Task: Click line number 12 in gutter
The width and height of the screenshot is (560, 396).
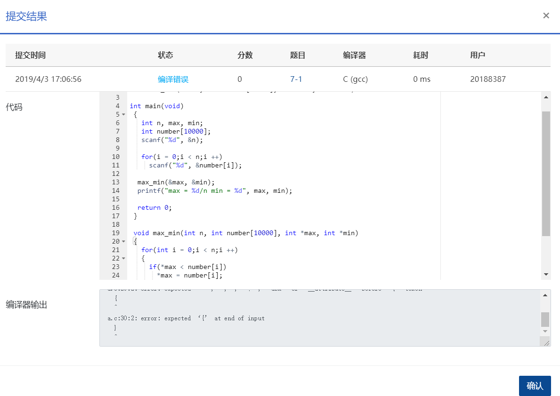Action: 116,174
